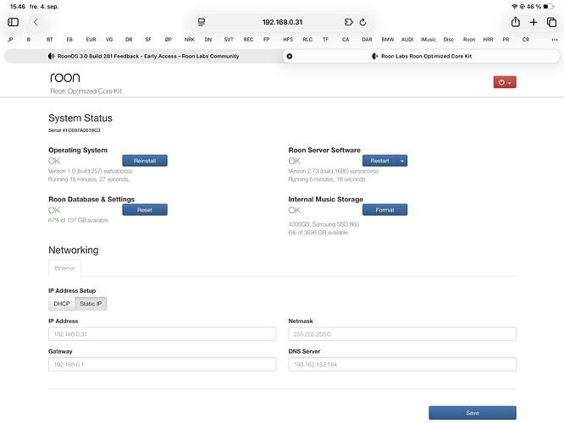This screenshot has width=564, height=423.
Task: Open the JP bookmark
Action: click(10, 40)
